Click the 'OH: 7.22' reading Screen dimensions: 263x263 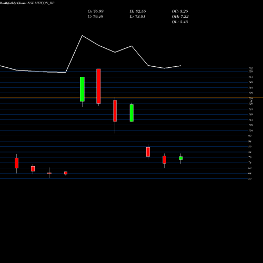point(180,17)
